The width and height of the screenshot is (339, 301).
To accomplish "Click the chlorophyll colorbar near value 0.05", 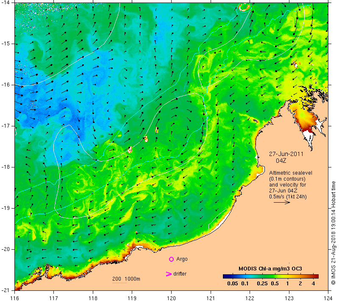I will pyautogui.click(x=233, y=276).
